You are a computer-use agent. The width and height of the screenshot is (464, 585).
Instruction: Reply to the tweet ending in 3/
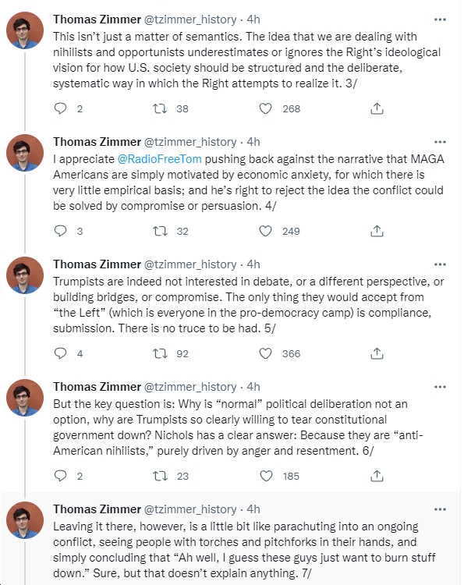[60, 108]
